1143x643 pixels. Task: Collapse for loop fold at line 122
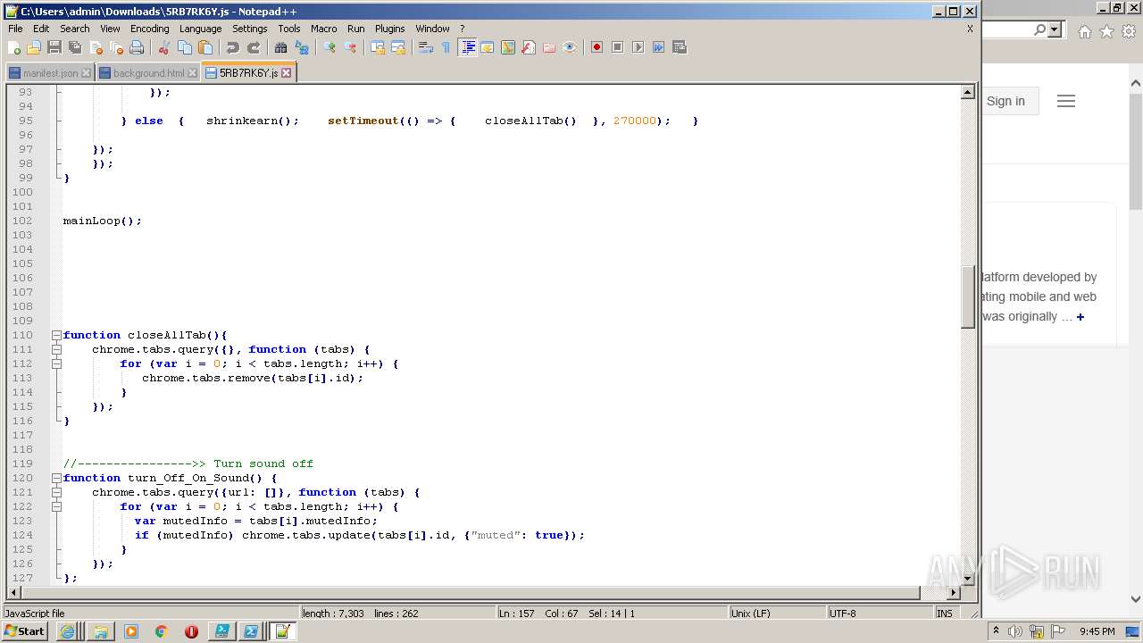[x=56, y=506]
